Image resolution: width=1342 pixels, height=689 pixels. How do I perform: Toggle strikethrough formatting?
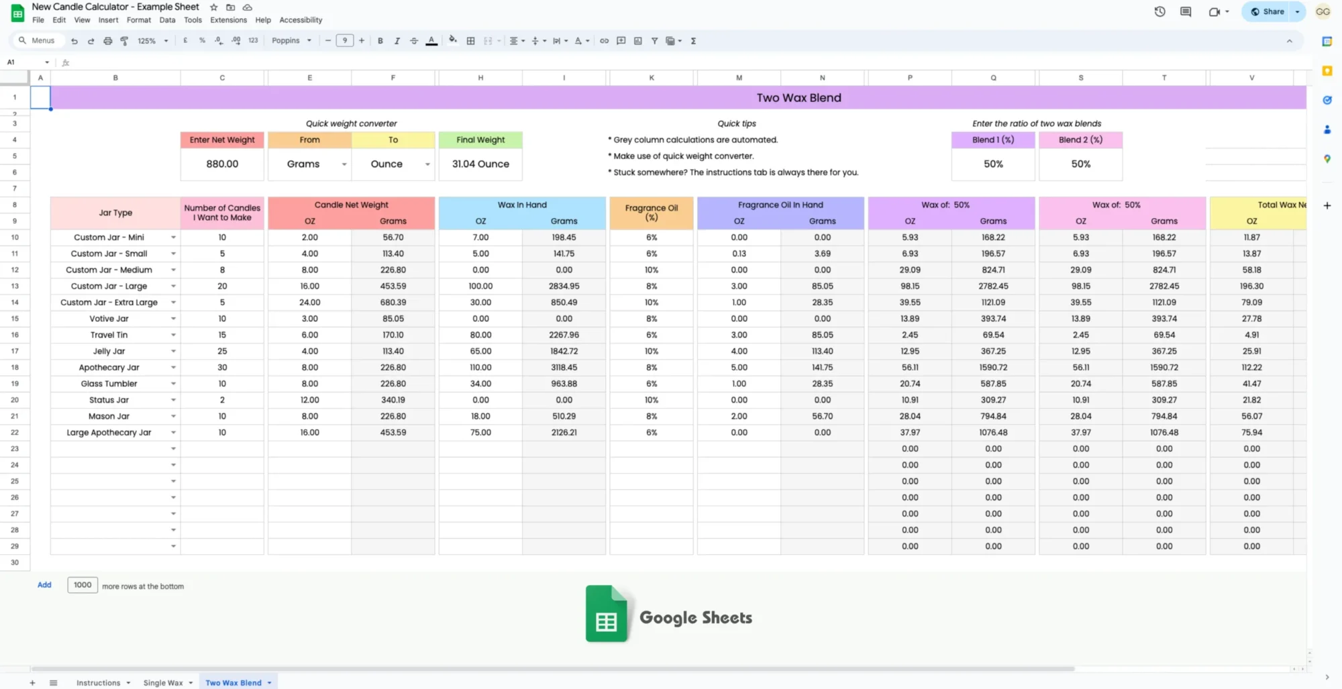[414, 41]
